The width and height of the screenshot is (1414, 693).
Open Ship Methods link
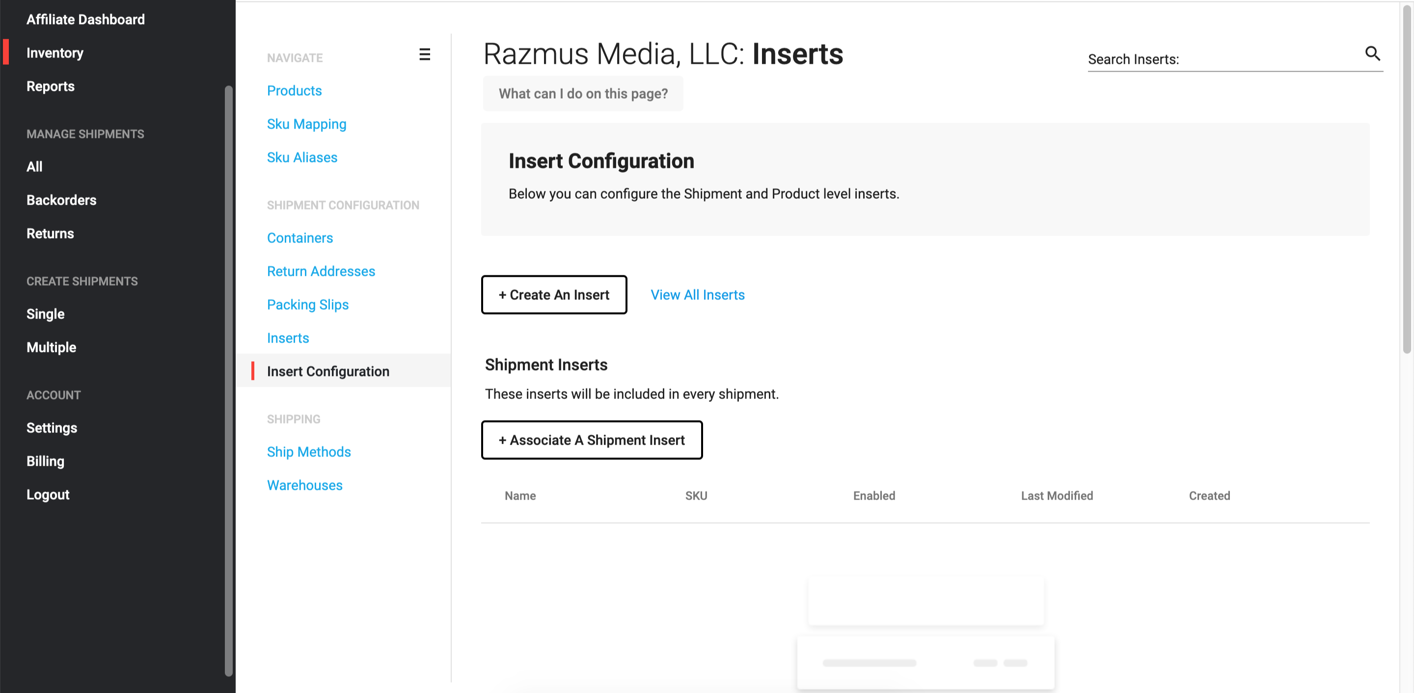309,452
